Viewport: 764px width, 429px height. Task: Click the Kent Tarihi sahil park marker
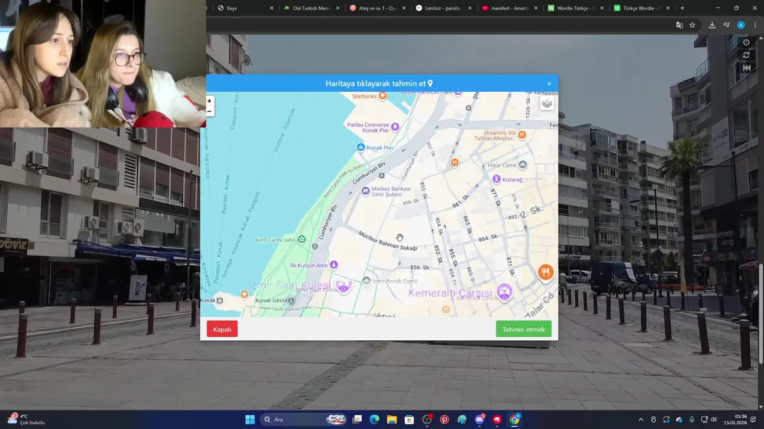(x=301, y=240)
